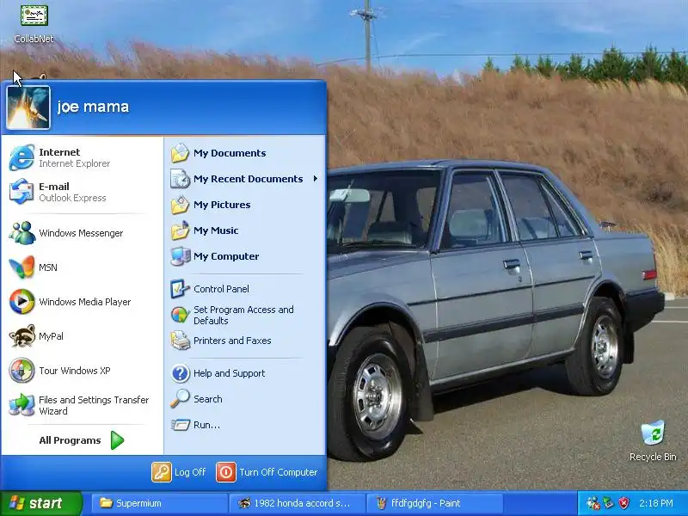Click the Search label
This screenshot has height=516, width=688.
[x=207, y=399]
